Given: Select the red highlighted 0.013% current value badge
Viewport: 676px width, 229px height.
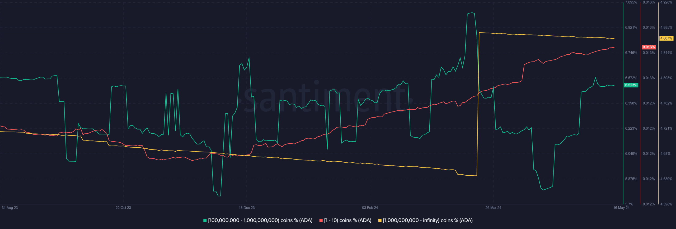Looking at the screenshot, I should click(649, 47).
